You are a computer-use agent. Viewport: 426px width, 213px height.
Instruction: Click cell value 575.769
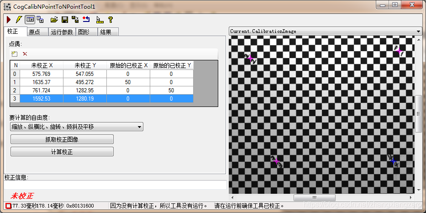pyautogui.click(x=42, y=74)
